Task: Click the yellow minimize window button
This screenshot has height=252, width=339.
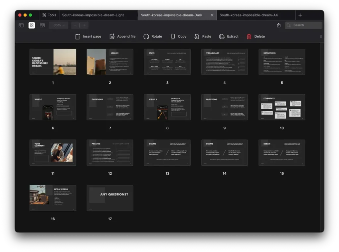Action: point(25,15)
